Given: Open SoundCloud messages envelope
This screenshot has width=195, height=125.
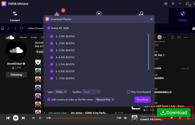Looking at the screenshot, I should pyautogui.click(x=179, y=37).
